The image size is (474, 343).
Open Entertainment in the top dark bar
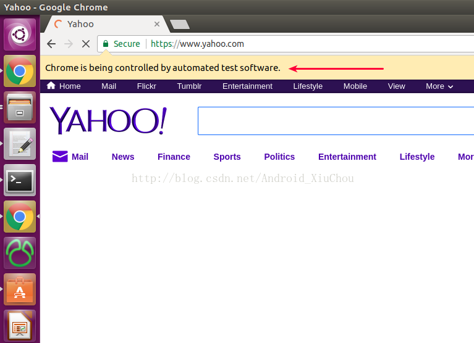pos(247,86)
